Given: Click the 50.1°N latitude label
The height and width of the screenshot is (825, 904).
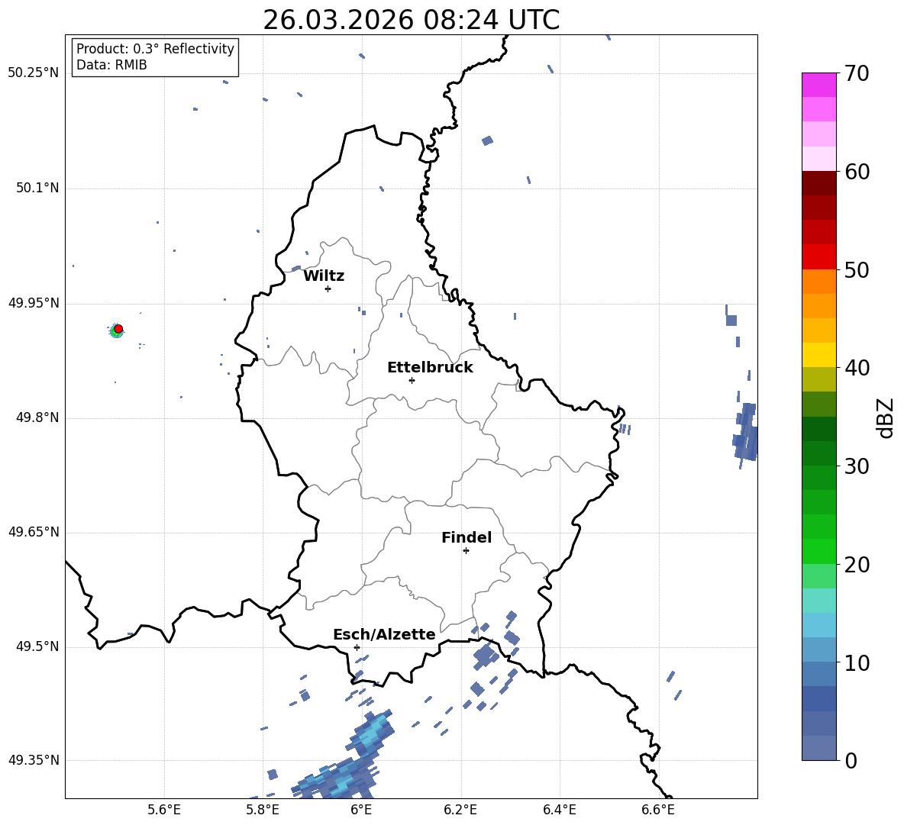Looking at the screenshot, I should (37, 188).
